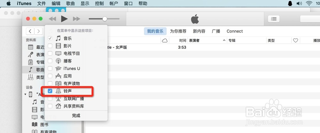Select the 歌曲 sidebar item
320x133 pixels.
tap(34, 70)
